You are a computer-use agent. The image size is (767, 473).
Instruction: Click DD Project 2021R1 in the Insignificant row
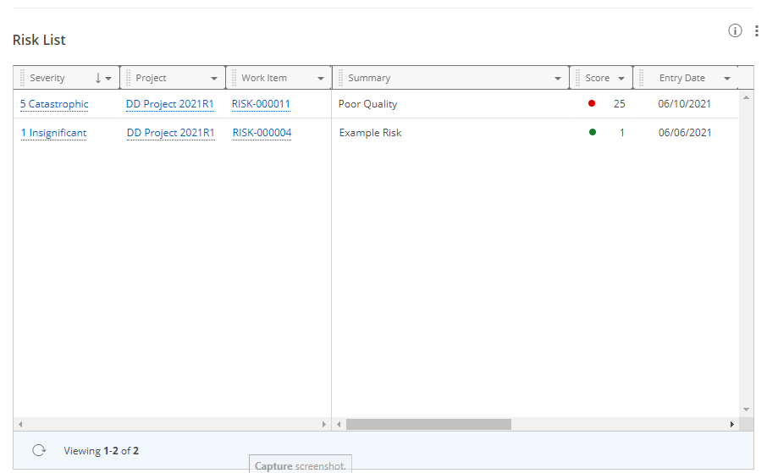tap(170, 133)
